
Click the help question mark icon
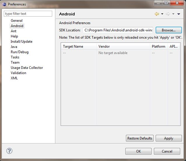[x=9, y=151]
